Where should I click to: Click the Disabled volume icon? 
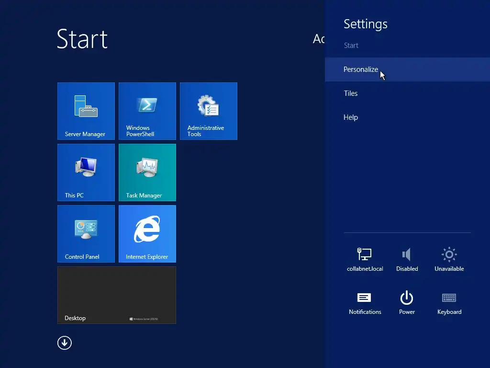click(407, 259)
